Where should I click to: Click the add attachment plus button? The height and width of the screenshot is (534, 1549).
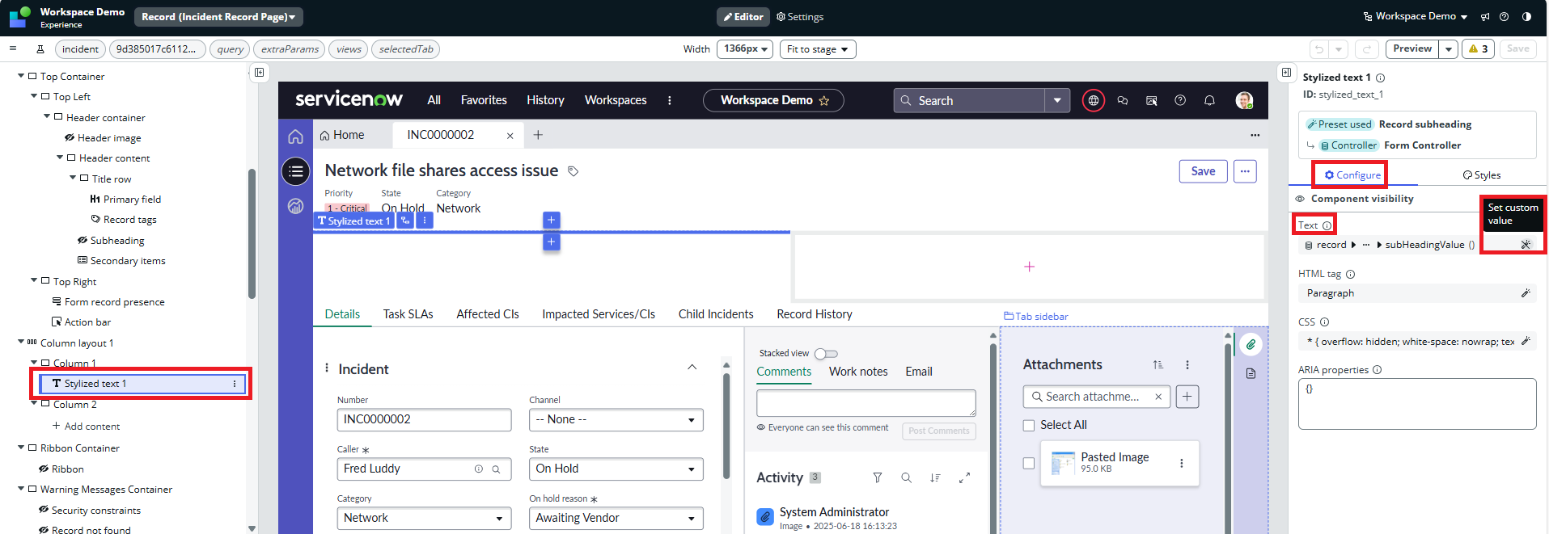(1187, 397)
